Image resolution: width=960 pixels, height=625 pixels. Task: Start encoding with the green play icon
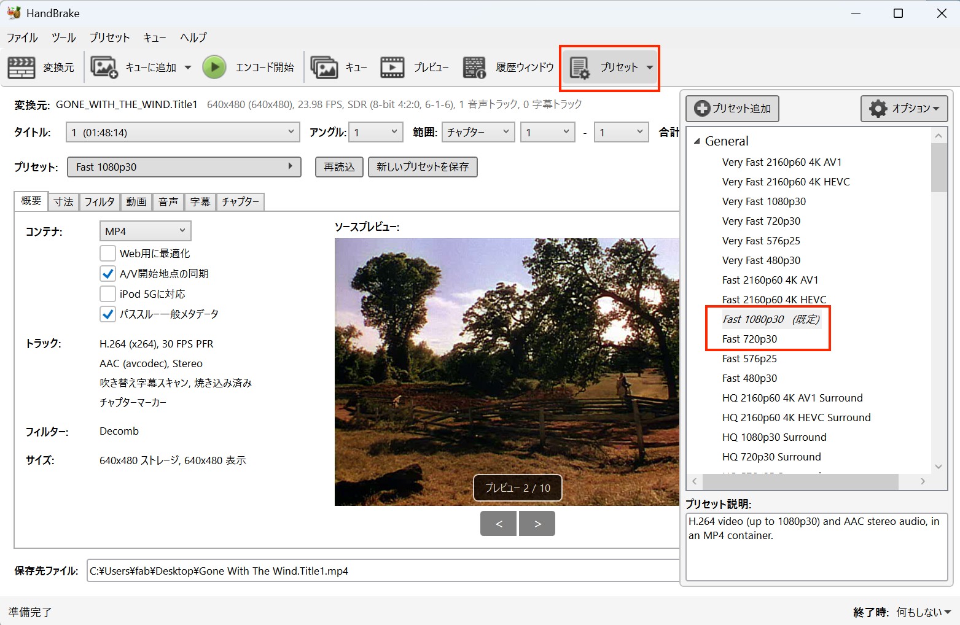click(x=214, y=68)
